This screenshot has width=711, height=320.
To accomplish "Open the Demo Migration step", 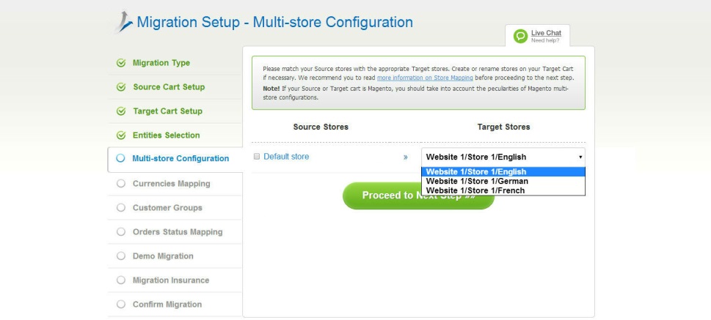I will [x=163, y=256].
